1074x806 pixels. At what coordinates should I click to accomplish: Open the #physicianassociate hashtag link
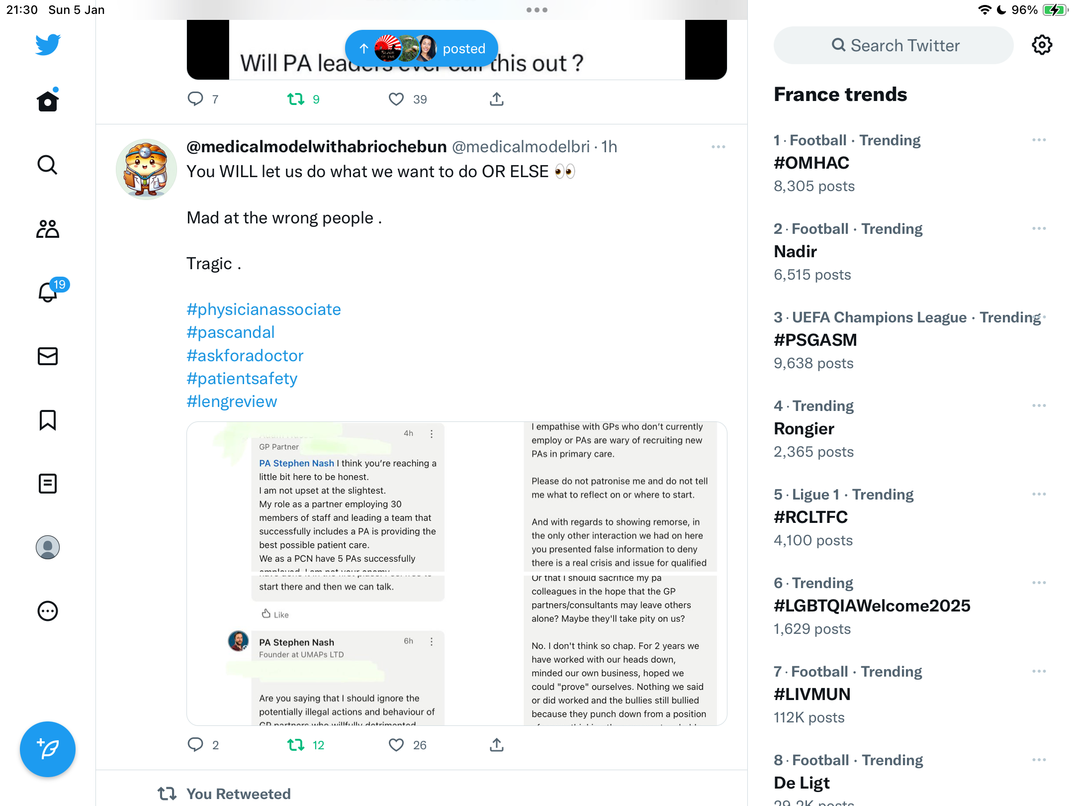tap(264, 309)
